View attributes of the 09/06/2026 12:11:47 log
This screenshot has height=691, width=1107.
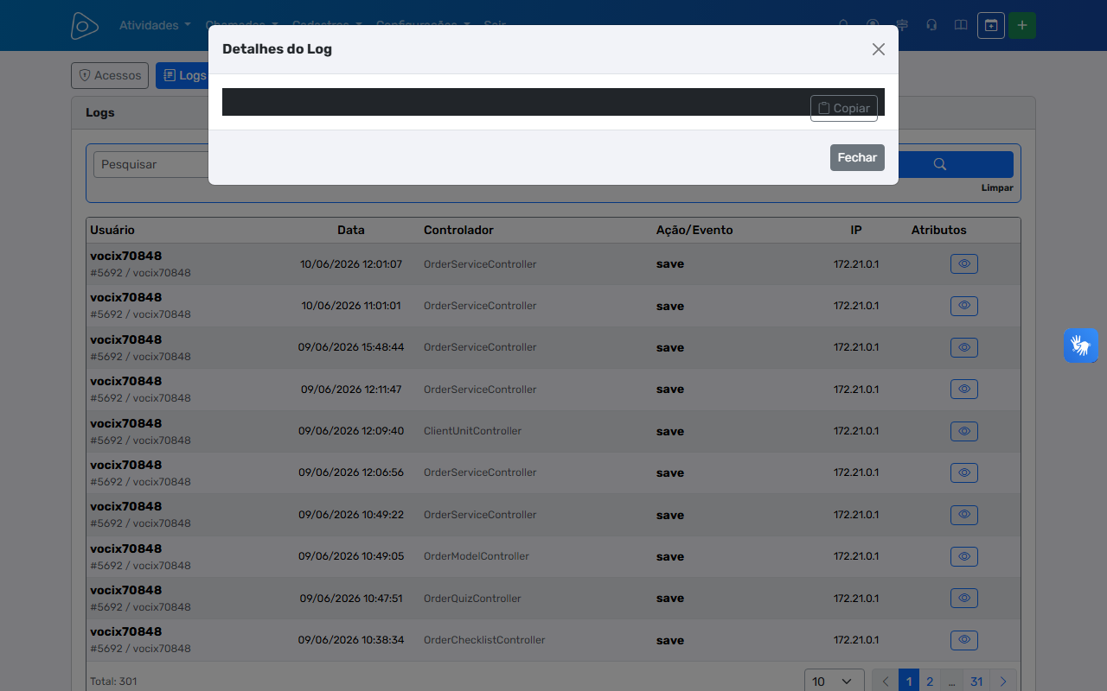(x=964, y=389)
